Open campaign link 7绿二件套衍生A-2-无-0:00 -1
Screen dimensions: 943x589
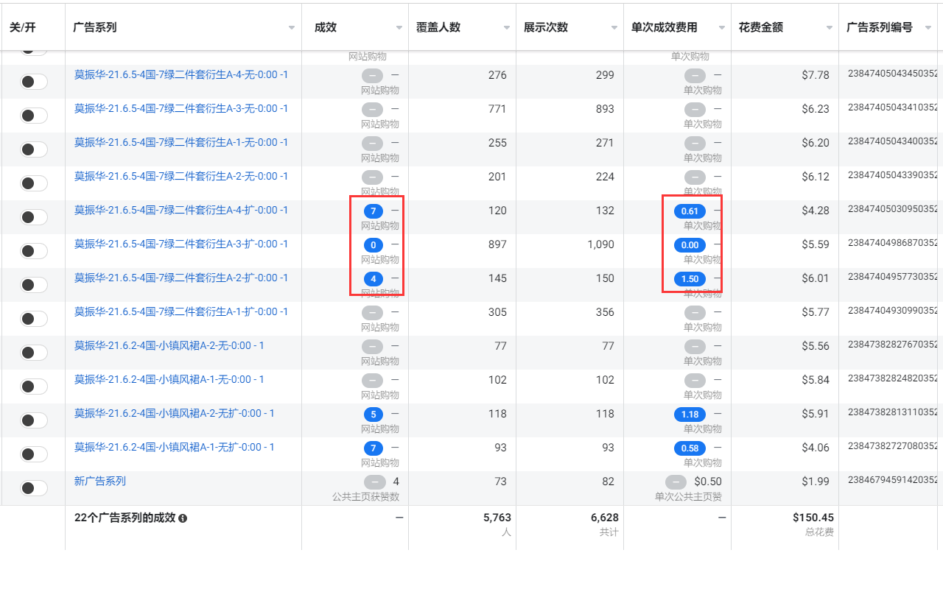[x=181, y=176]
